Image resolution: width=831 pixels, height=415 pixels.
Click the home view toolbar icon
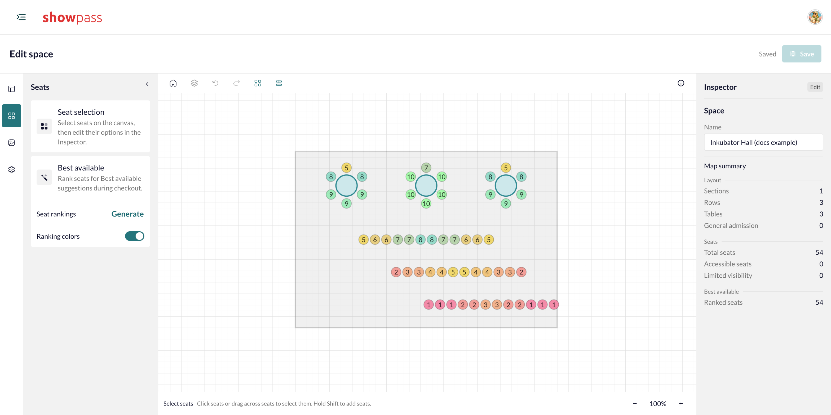(x=173, y=83)
